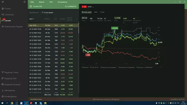Viewport: 187px width, 105px height.
Task: Switch to the Столы tab
Action: [x=102, y=12]
